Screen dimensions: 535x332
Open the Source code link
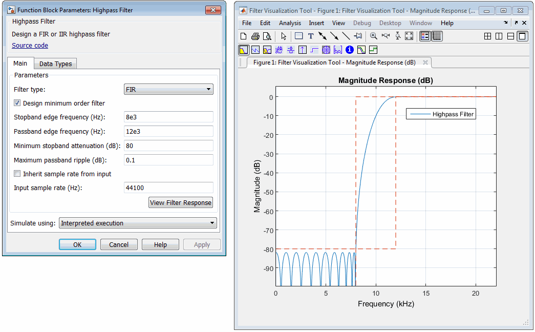[30, 45]
